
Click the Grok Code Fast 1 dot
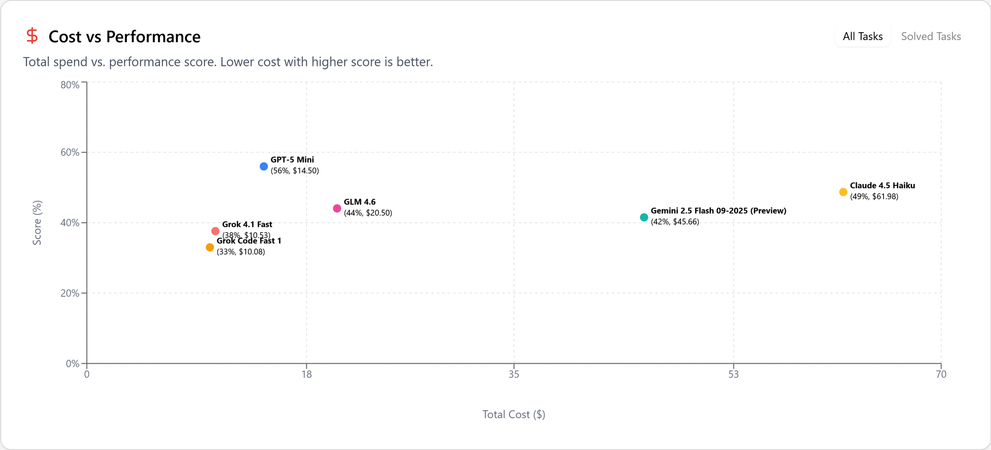coord(209,247)
